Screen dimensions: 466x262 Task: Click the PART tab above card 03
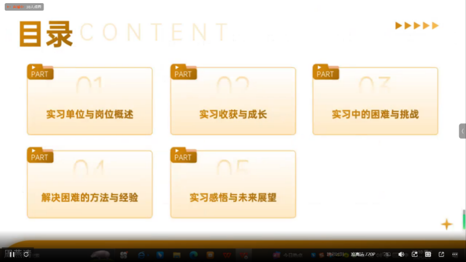pyautogui.click(x=325, y=73)
